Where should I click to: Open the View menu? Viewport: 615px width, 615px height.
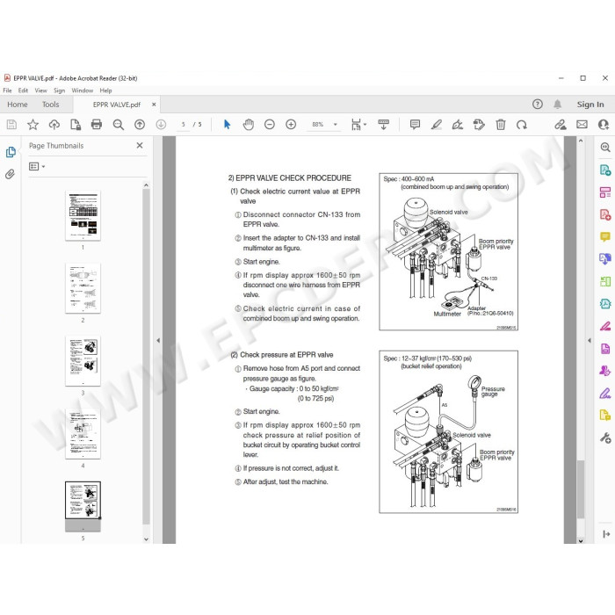[x=40, y=90]
